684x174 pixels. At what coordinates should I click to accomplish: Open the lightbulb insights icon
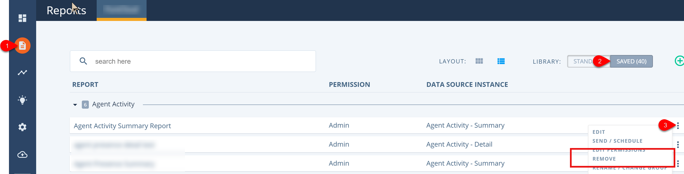[x=22, y=100]
